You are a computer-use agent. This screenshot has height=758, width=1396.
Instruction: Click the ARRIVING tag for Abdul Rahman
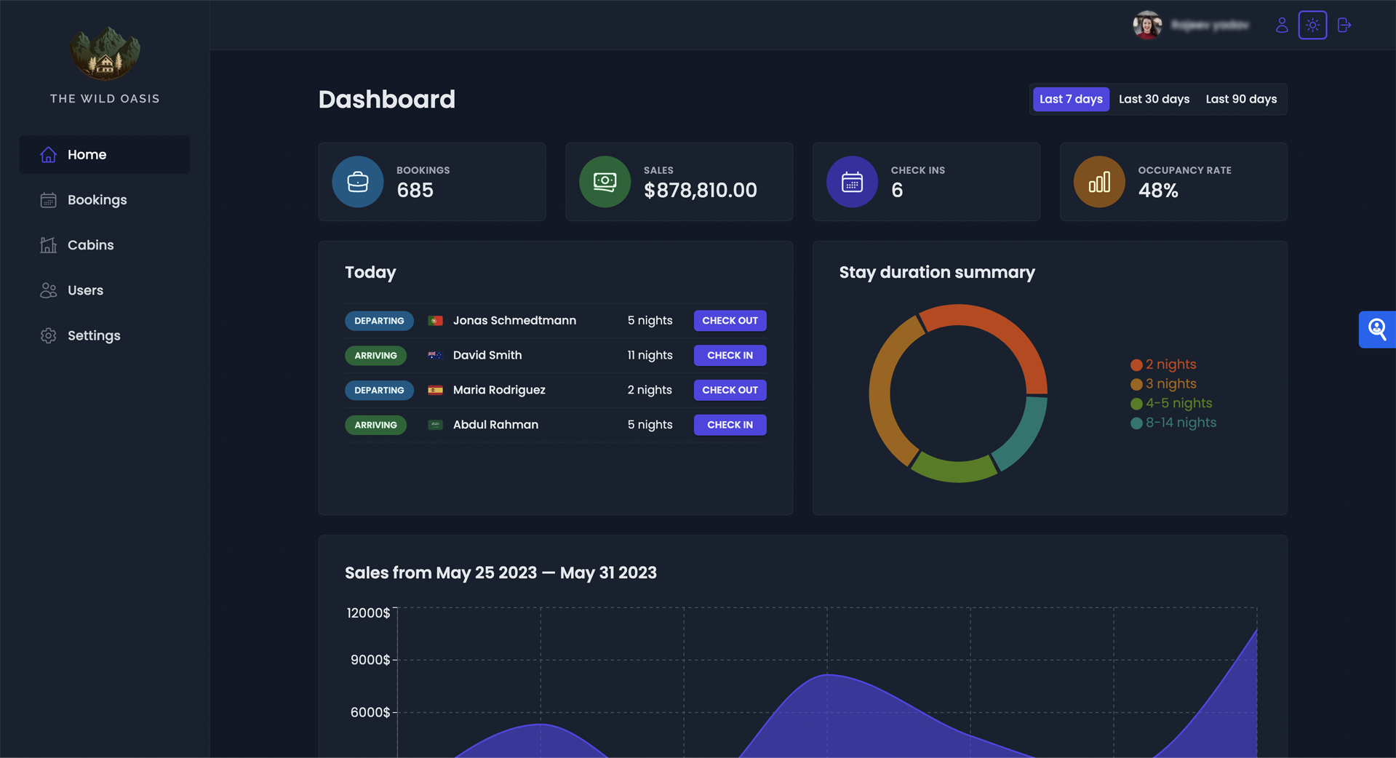coord(375,425)
